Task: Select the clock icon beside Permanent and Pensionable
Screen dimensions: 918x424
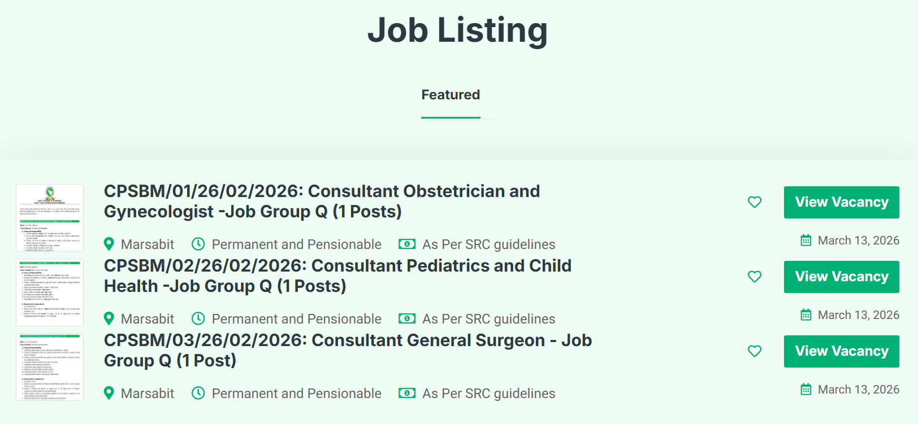Action: point(198,244)
